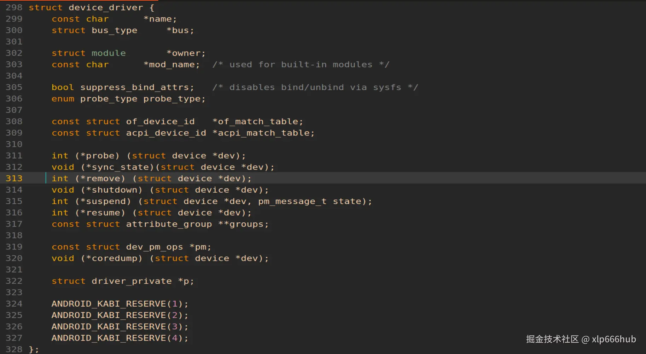This screenshot has height=354, width=646.
Task: Click line number 313 in the gutter
Action: click(x=14, y=178)
